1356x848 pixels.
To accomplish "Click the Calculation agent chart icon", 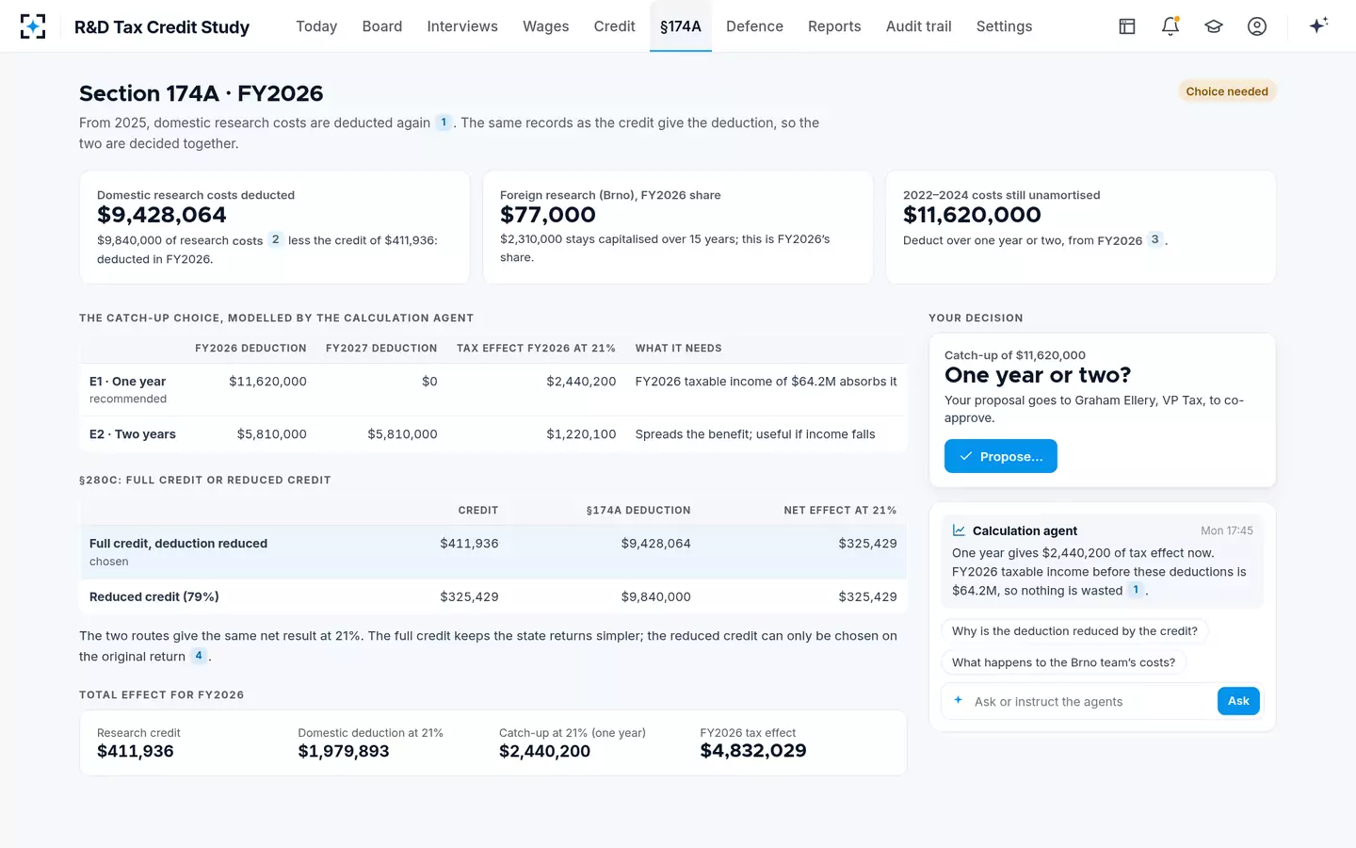I will click(x=959, y=530).
